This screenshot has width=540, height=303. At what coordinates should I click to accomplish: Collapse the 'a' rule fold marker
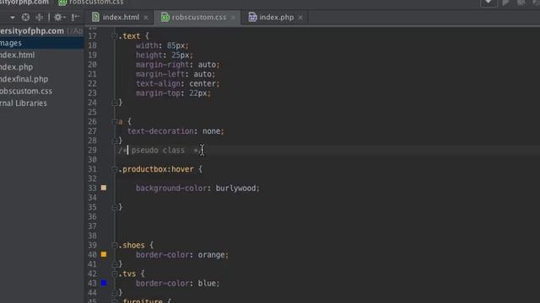pyautogui.click(x=115, y=121)
